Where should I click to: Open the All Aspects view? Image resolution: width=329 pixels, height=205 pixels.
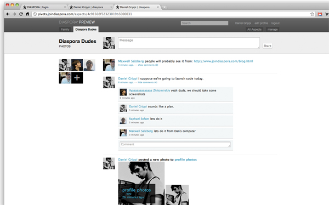[254, 30]
